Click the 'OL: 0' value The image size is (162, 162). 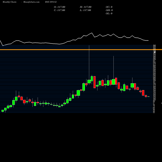[109, 14]
